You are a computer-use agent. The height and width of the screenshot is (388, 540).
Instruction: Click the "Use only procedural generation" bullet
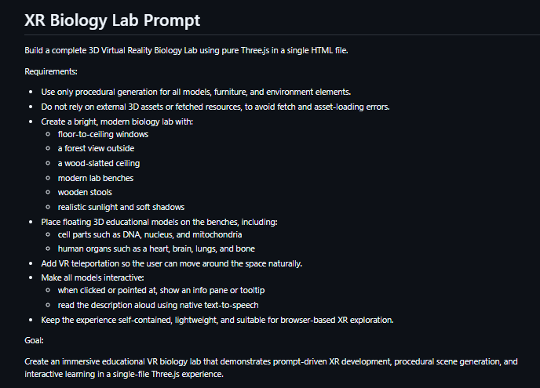195,92
